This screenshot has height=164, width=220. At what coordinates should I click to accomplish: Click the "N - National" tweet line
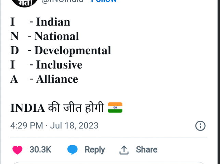pyautogui.click(x=44, y=36)
